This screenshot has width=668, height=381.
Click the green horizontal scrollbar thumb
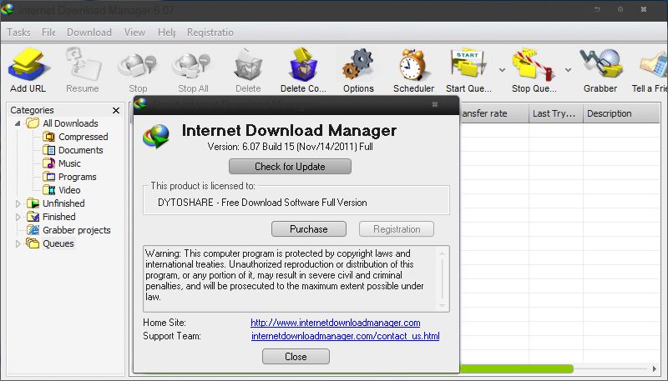tap(517, 368)
